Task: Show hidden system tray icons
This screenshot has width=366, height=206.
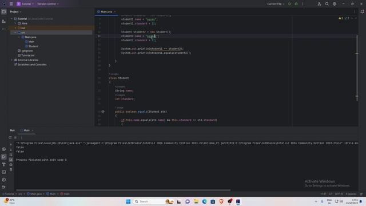Action: (316, 201)
